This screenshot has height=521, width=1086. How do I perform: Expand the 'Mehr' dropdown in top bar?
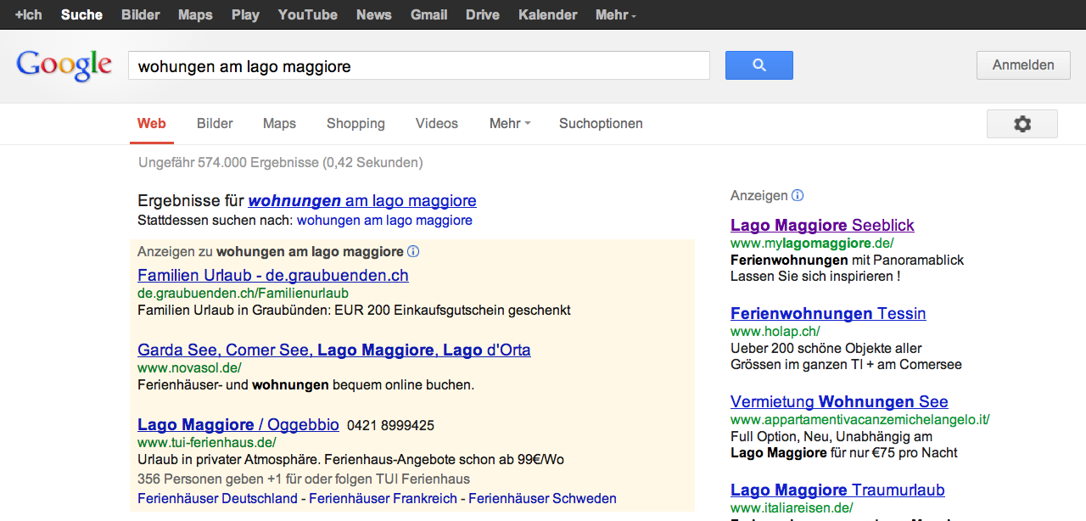tap(615, 15)
